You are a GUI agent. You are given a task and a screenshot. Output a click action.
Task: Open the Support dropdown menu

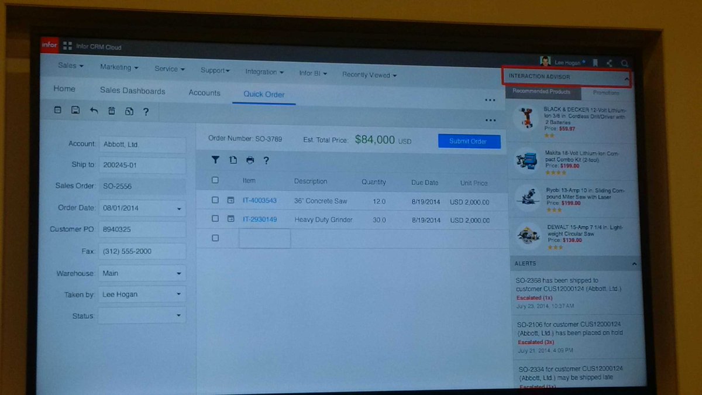(215, 71)
